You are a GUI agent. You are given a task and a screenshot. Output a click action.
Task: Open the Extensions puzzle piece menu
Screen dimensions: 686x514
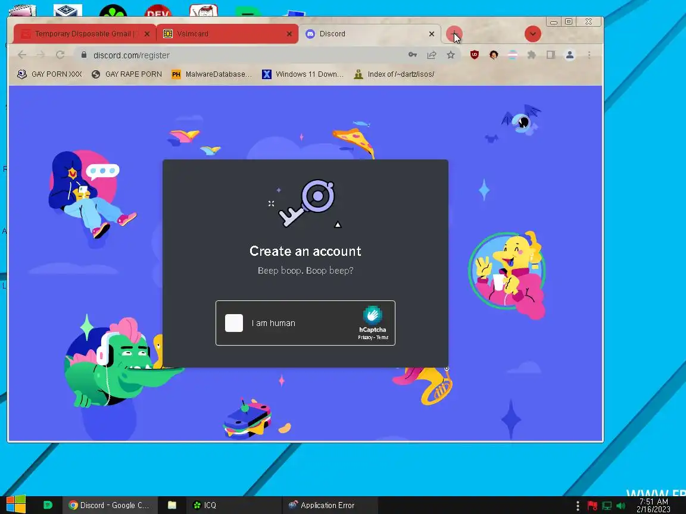coord(532,55)
